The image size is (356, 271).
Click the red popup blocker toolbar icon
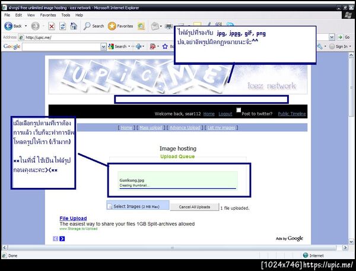coord(152,46)
